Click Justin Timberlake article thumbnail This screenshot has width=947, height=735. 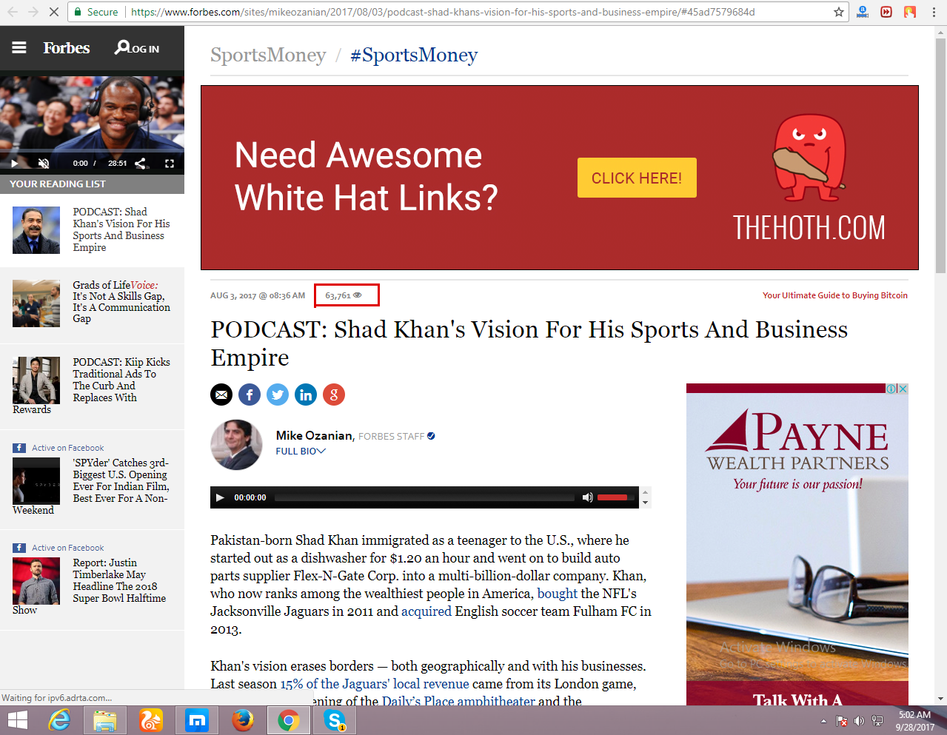tap(36, 581)
